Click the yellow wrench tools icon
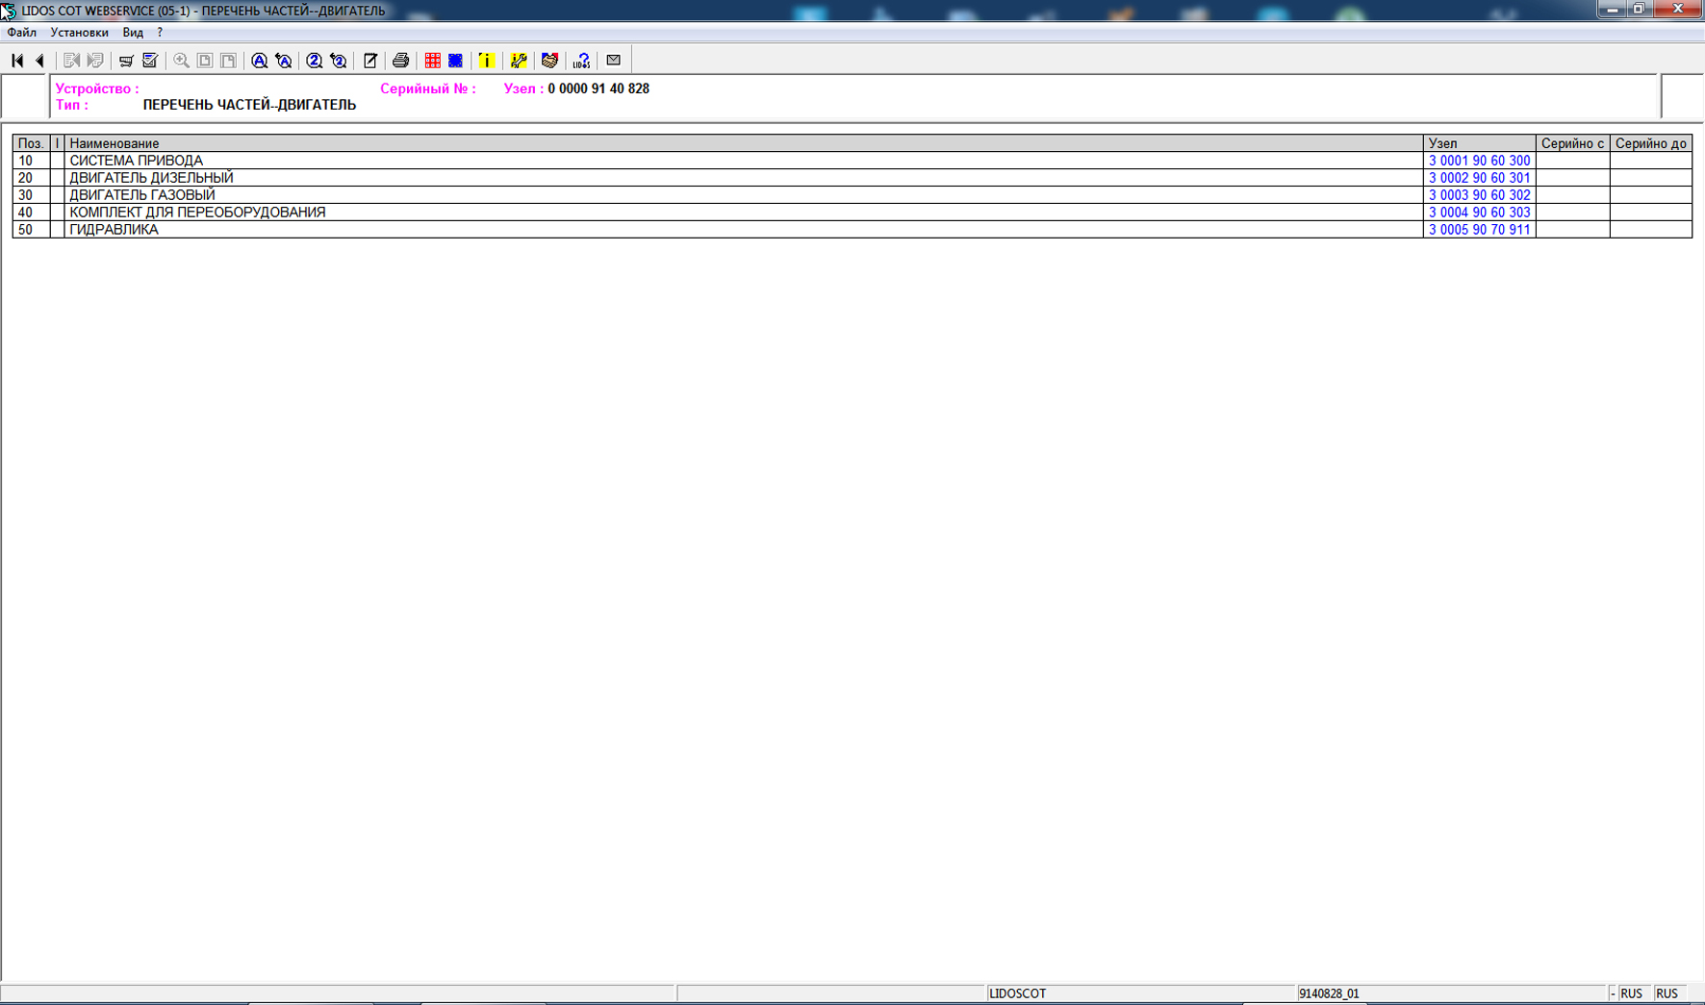 pos(519,61)
